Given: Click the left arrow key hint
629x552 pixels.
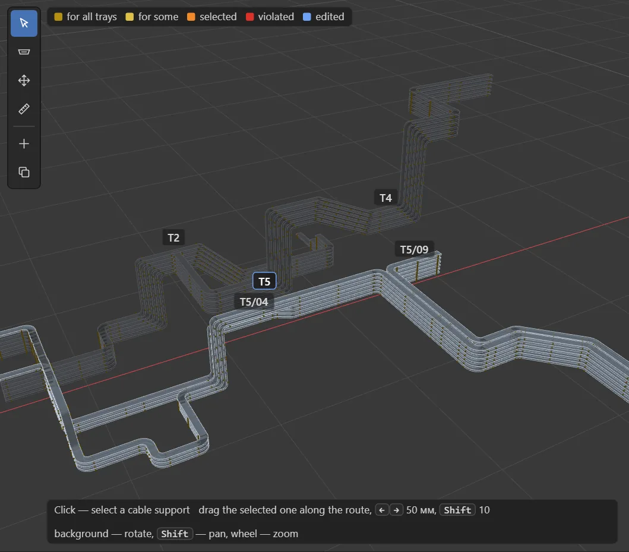Looking at the screenshot, I should [382, 510].
